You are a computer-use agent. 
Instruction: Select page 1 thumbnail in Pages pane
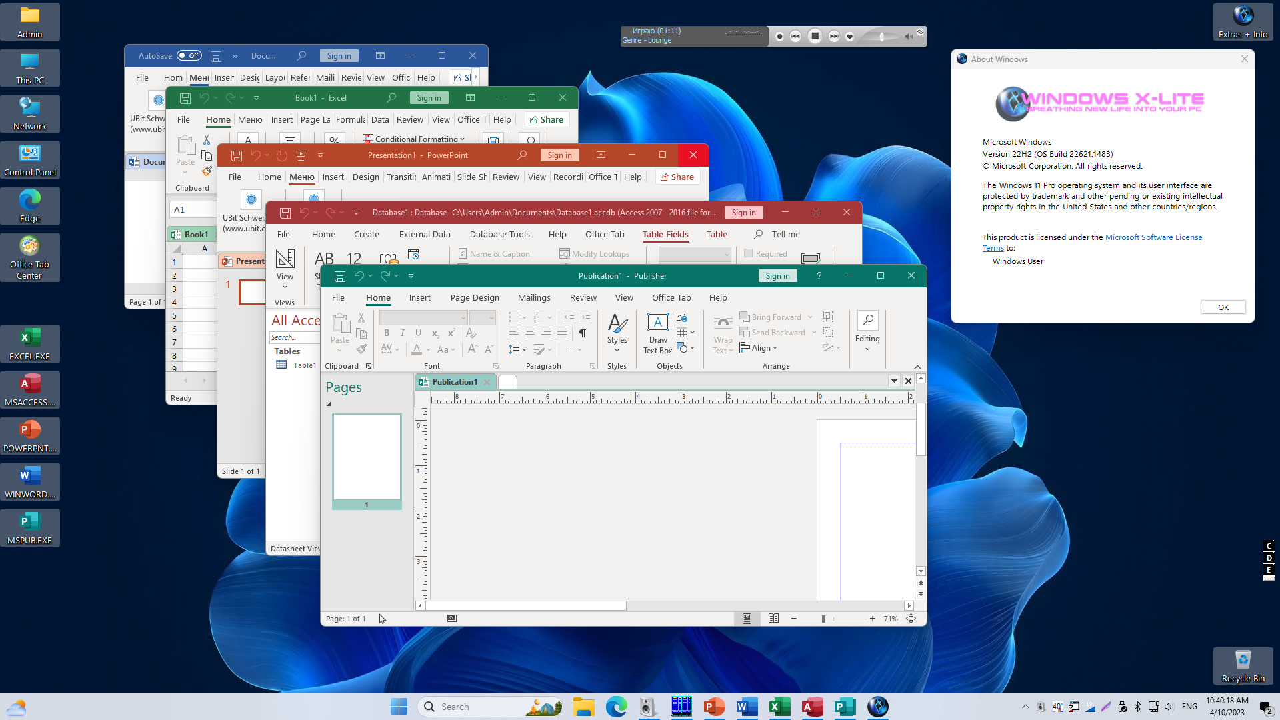pos(367,457)
